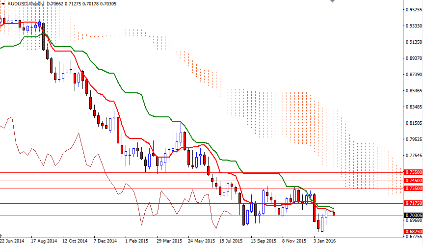Click the 0.87390 price scale label
Screen dimensions: 423x245
(x=414, y=75)
